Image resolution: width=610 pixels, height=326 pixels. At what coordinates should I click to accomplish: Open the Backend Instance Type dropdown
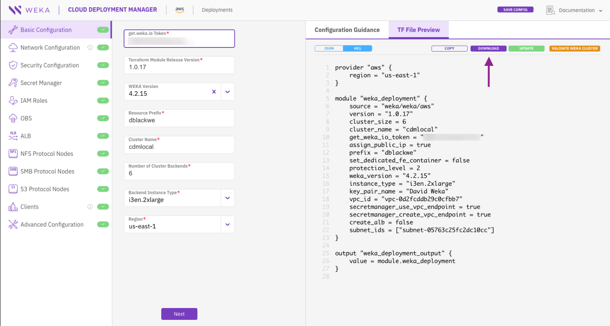[x=227, y=198]
